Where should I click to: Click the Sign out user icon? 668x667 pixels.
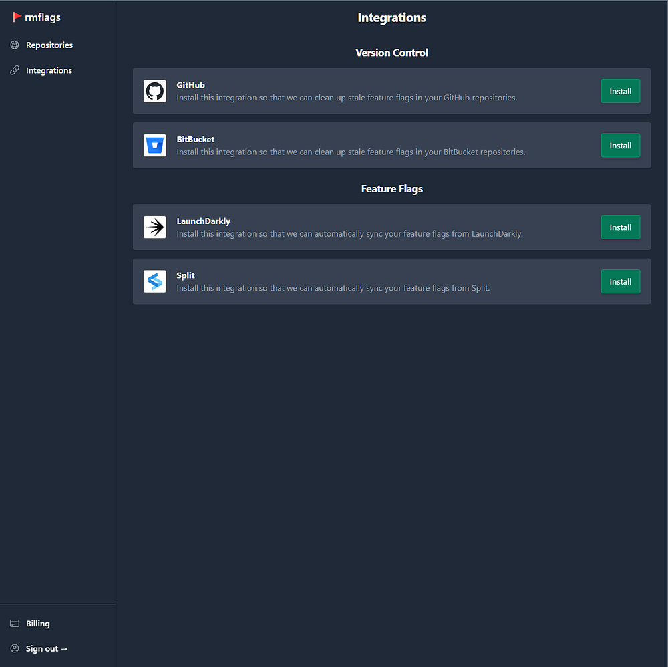15,649
